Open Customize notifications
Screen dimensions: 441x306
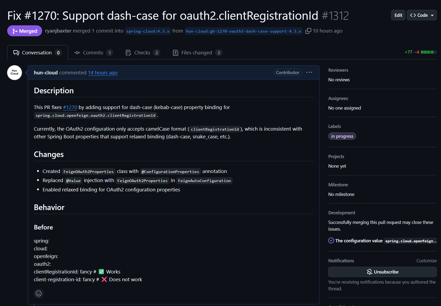(x=426, y=261)
